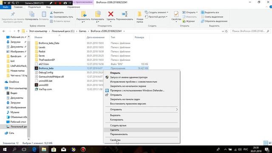Viewport: 272px width, 153px height.
Task: Sort by the Name (Имя) column header
Action: click(38, 37)
